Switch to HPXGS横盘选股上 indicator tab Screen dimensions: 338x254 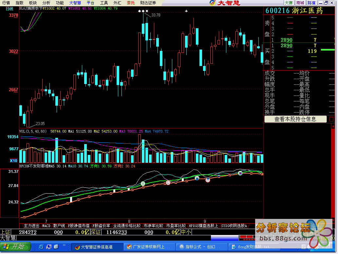tap(203, 226)
